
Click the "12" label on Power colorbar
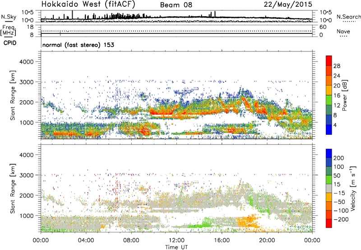pyautogui.click(x=337, y=106)
